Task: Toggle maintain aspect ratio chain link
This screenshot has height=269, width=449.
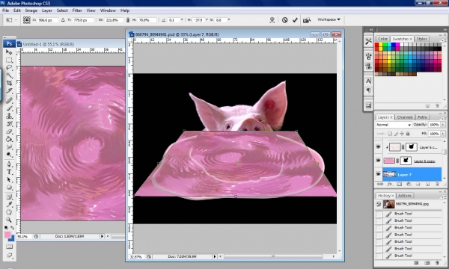Action: tap(128, 20)
